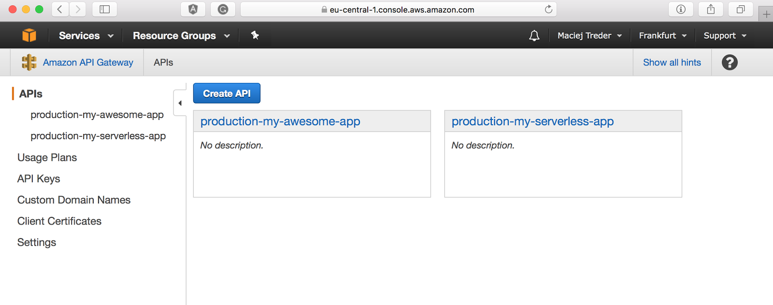Open Usage Plans in sidebar
This screenshot has height=305, width=773.
[47, 158]
